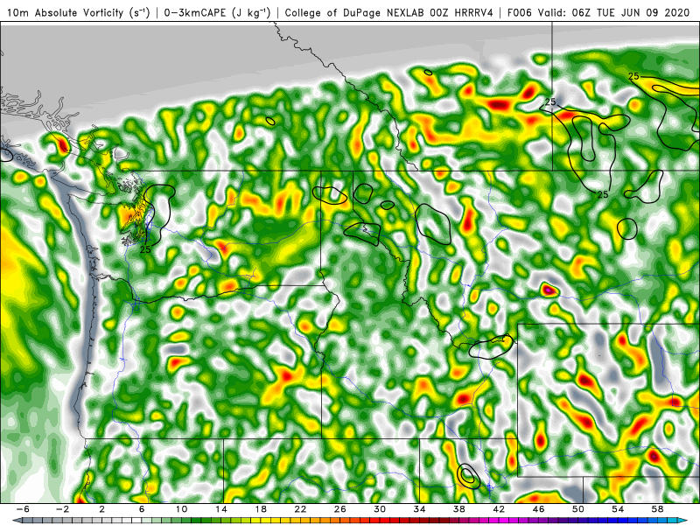The width and height of the screenshot is (700, 525).
Task: Click the 46 label on the color scale
Action: (x=539, y=509)
